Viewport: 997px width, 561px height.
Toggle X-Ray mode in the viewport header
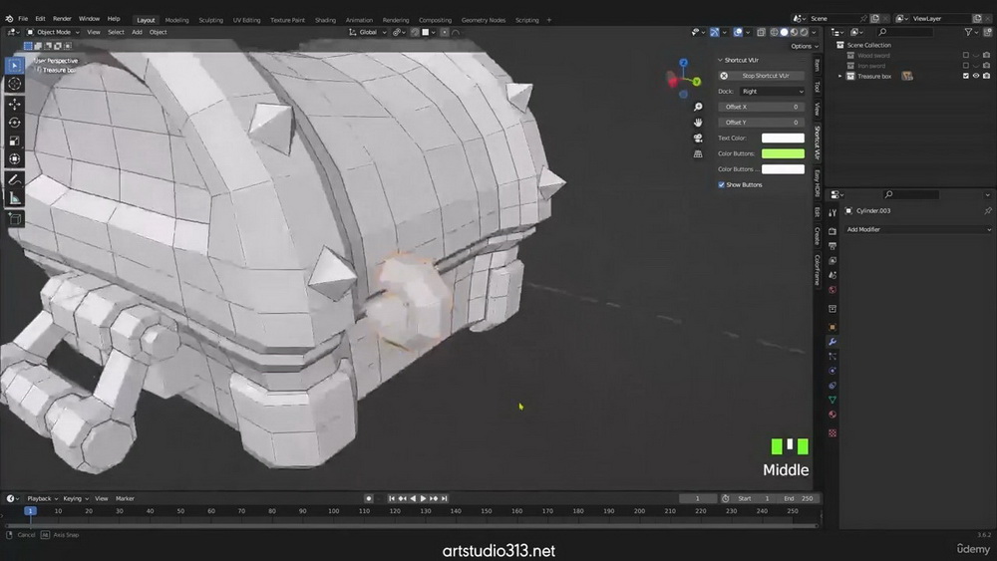click(761, 33)
